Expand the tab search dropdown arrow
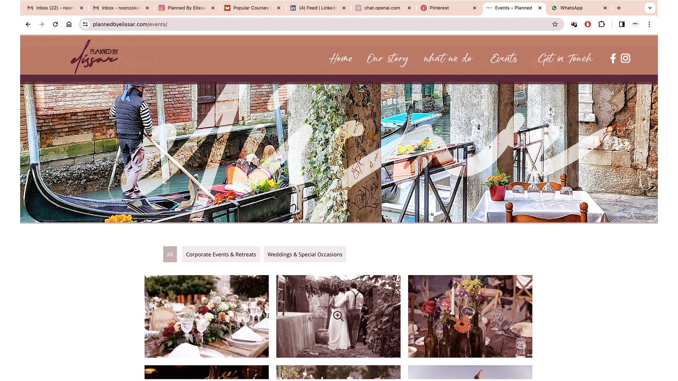The width and height of the screenshot is (678, 381). pos(650,8)
